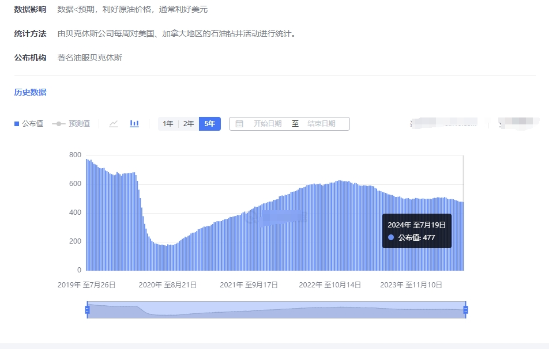Viewport: 549px width, 349px height.
Task: Select the 2年 time range
Action: (189, 124)
